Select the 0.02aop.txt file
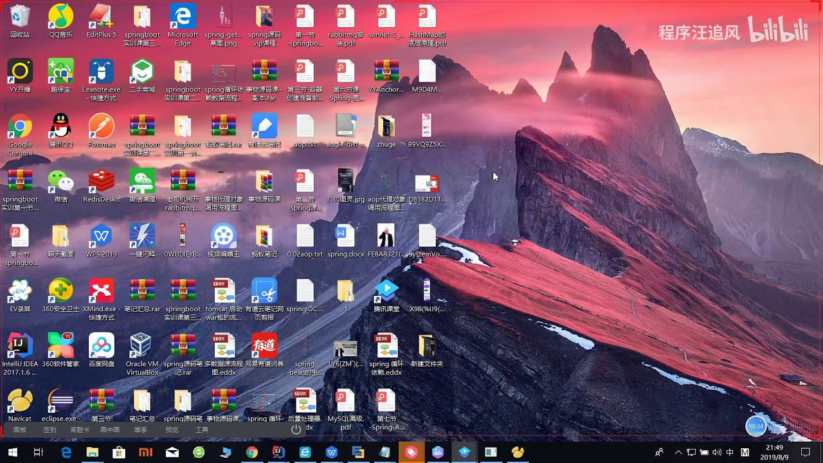 (305, 240)
